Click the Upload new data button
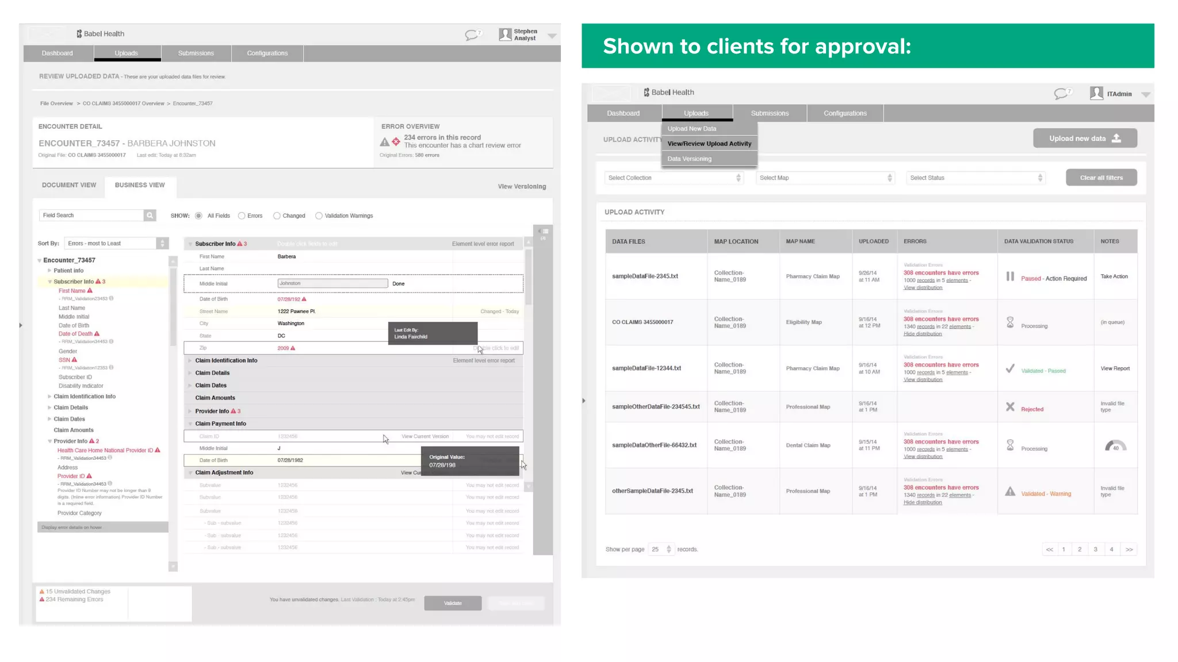 click(1084, 138)
